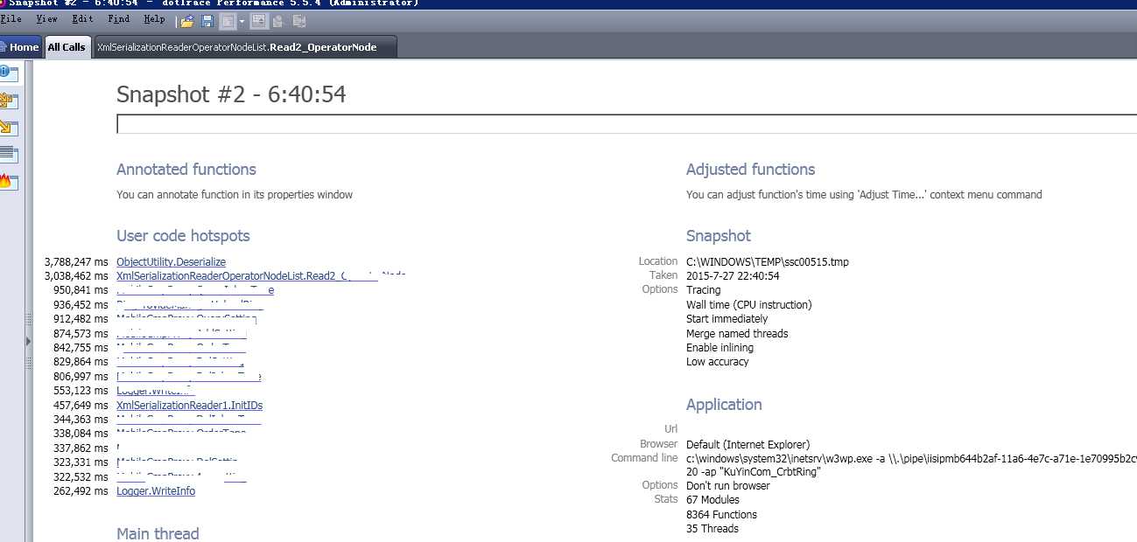
Task: Open the ObjectUtility.Deserialize hotspot link
Action: tap(171, 262)
